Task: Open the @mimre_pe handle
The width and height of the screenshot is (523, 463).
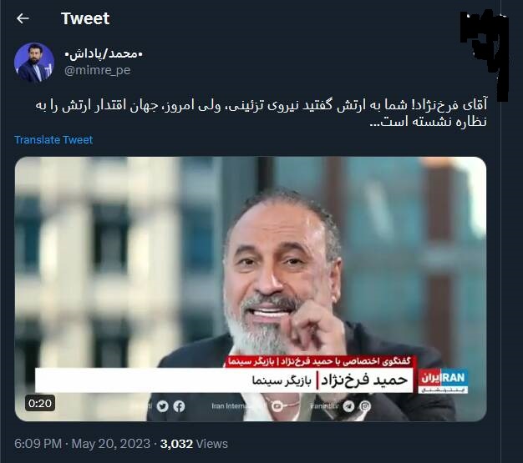Action: point(98,70)
